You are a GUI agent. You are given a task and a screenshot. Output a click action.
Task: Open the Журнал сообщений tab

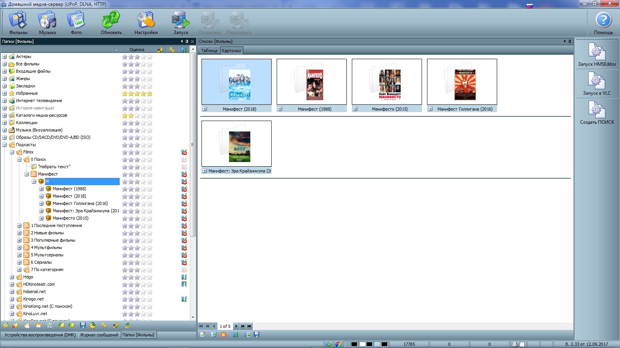[x=99, y=335]
